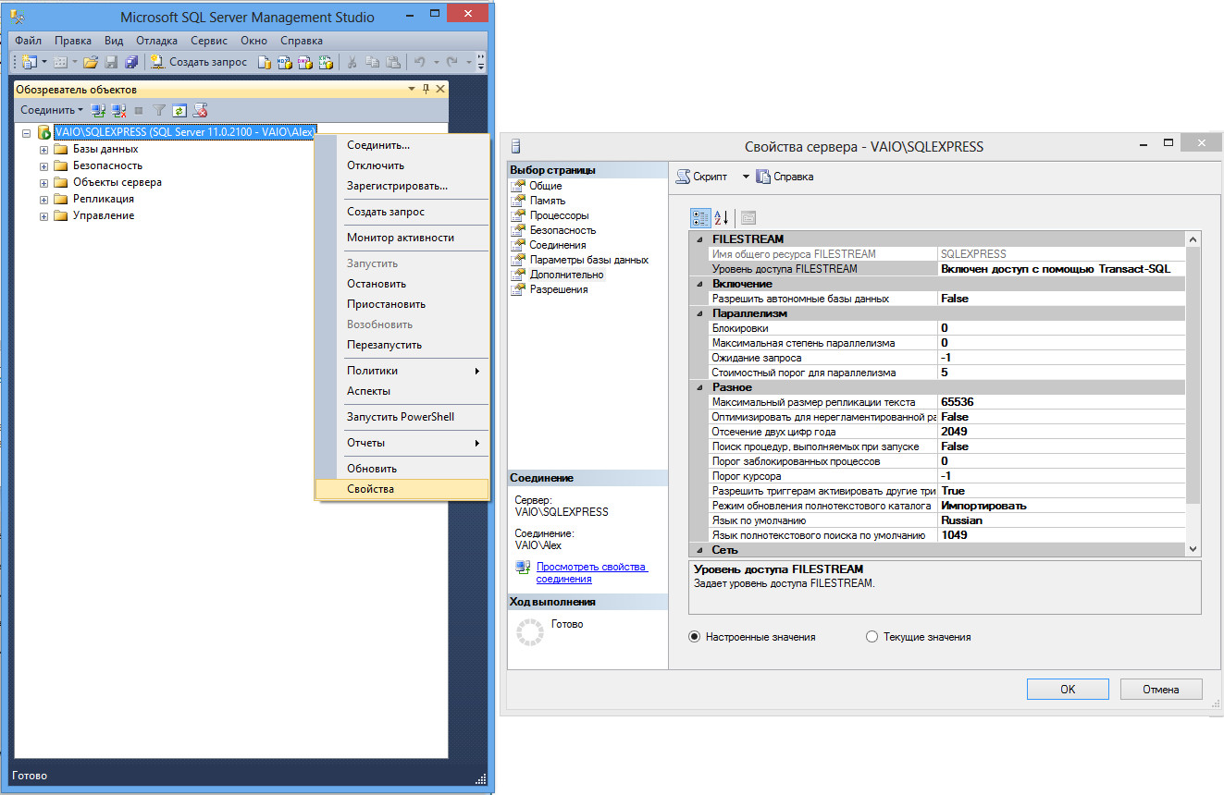Click the 'Создать запрос' toolbar button
Image resolution: width=1224 pixels, height=795 pixels.
(x=199, y=62)
